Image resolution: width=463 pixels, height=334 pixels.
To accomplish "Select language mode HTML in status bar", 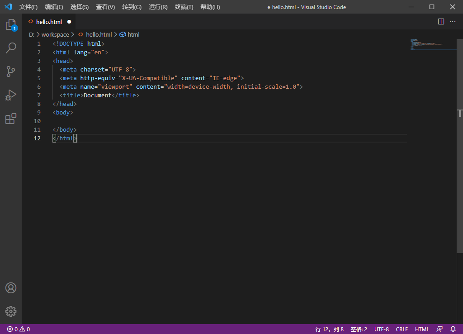I will [422, 329].
